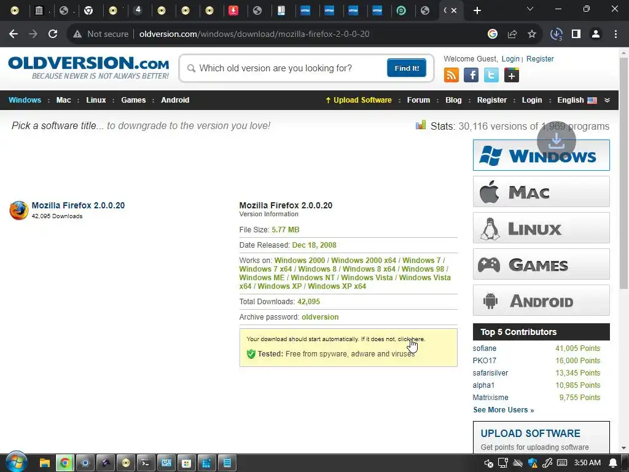Open the terminal icon in taskbar
This screenshot has height=472, width=629.
146,463
